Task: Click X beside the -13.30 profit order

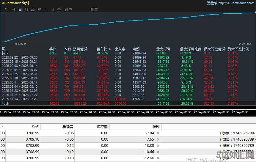Action: (158, 146)
